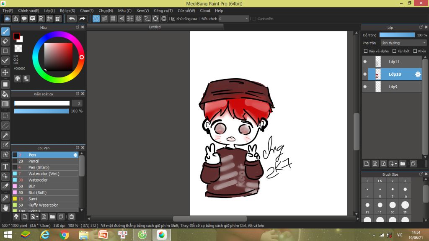
Task: Select the Watercolor (Wet) brush
Action: click(x=45, y=174)
